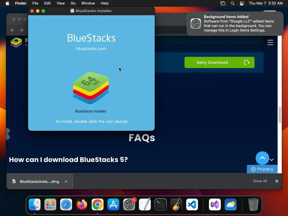Screen dimensions: 288x216
Task: Click the bluestacks.com text in installer
Action: coord(91,49)
